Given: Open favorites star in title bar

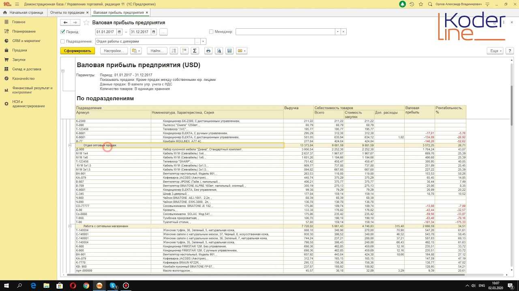Looking at the screenshot, I should (x=421, y=4).
